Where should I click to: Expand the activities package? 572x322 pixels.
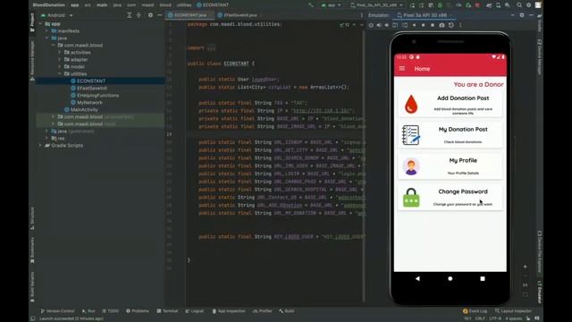pos(60,52)
